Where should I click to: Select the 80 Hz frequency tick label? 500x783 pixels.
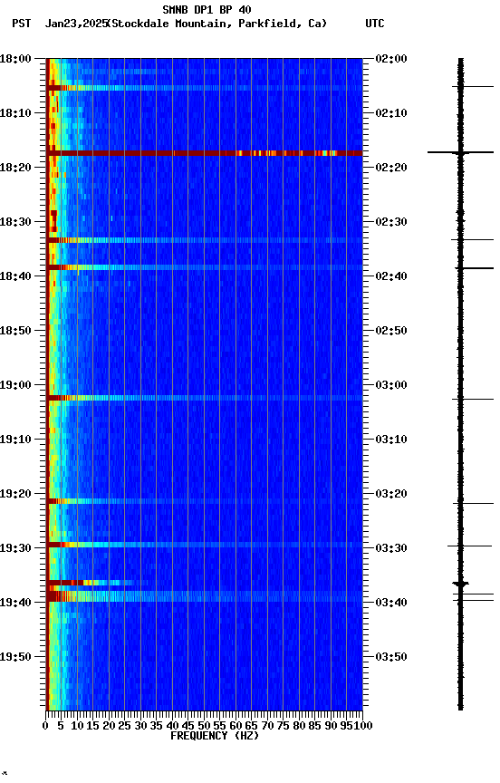299,726
